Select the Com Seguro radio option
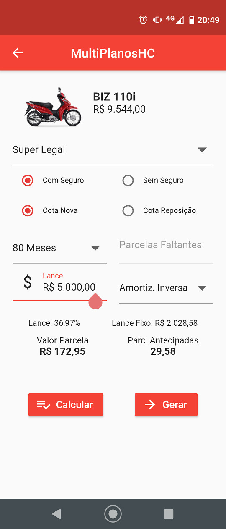The height and width of the screenshot is (529, 226). click(28, 181)
